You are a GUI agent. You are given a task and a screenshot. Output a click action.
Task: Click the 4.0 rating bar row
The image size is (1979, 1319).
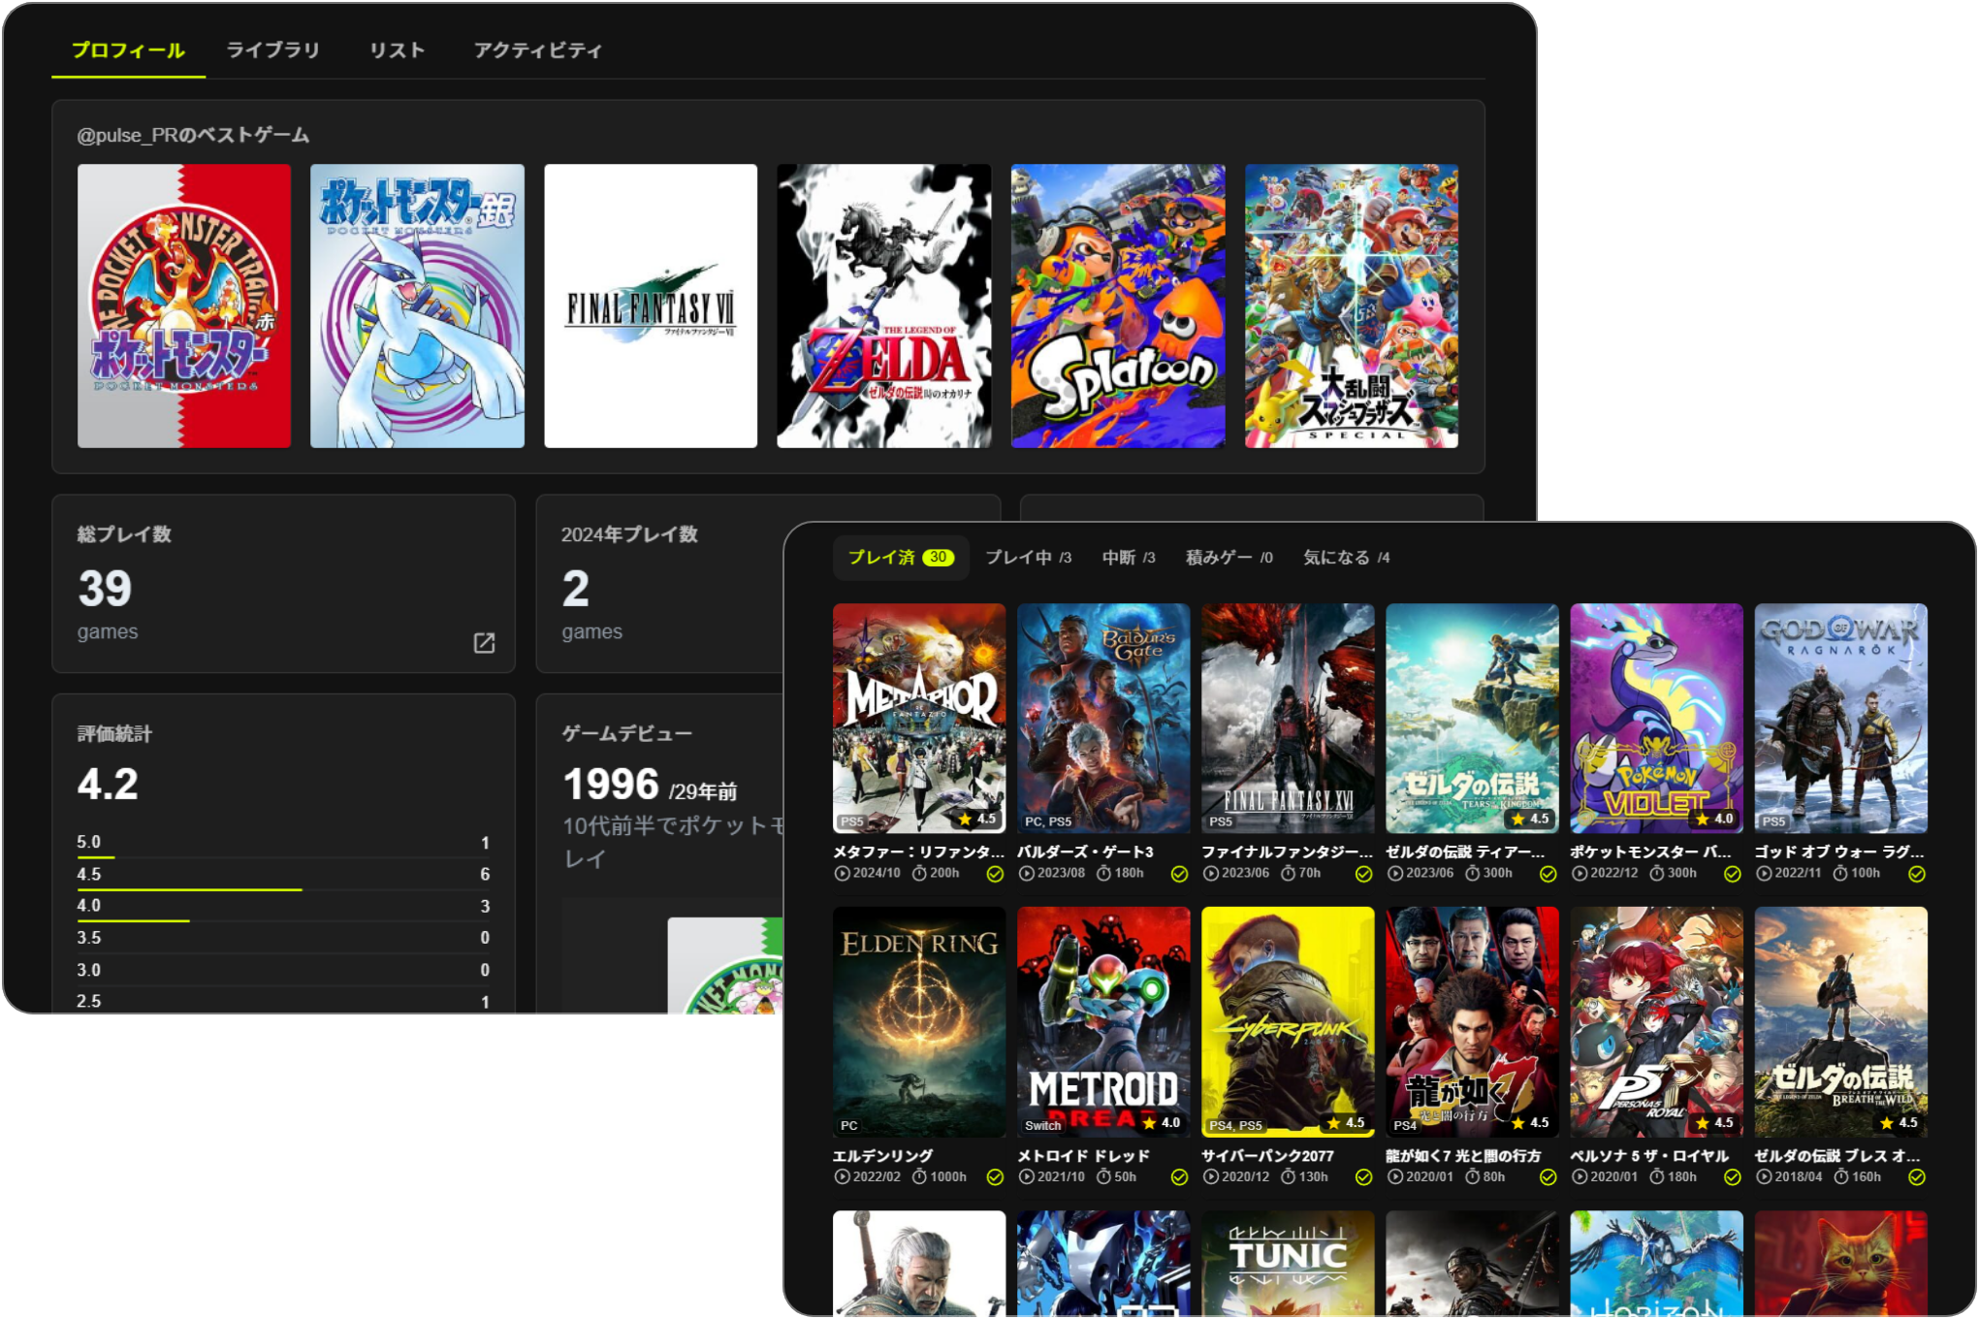tap(283, 908)
